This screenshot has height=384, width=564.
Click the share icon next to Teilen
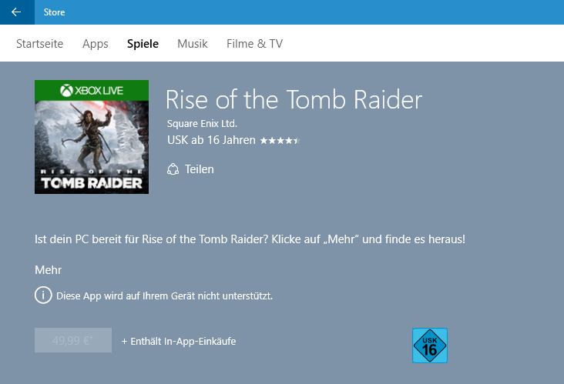click(173, 169)
